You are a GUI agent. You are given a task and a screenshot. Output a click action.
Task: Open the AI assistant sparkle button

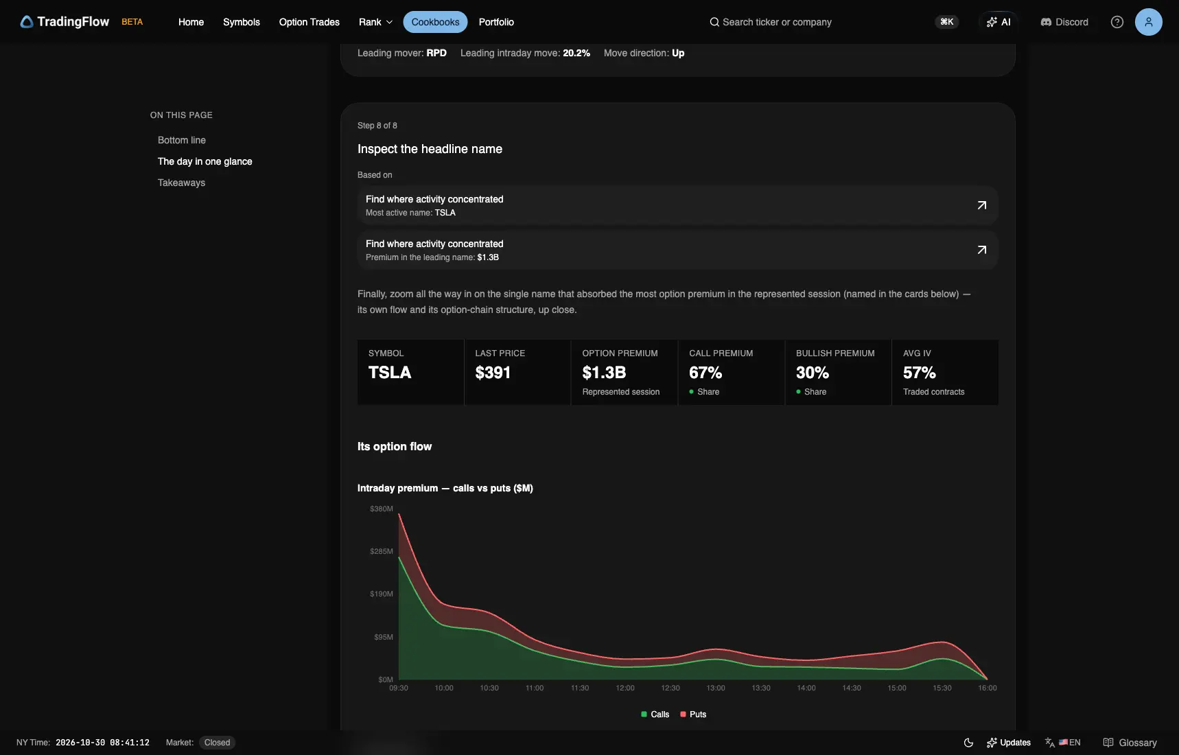tap(999, 22)
